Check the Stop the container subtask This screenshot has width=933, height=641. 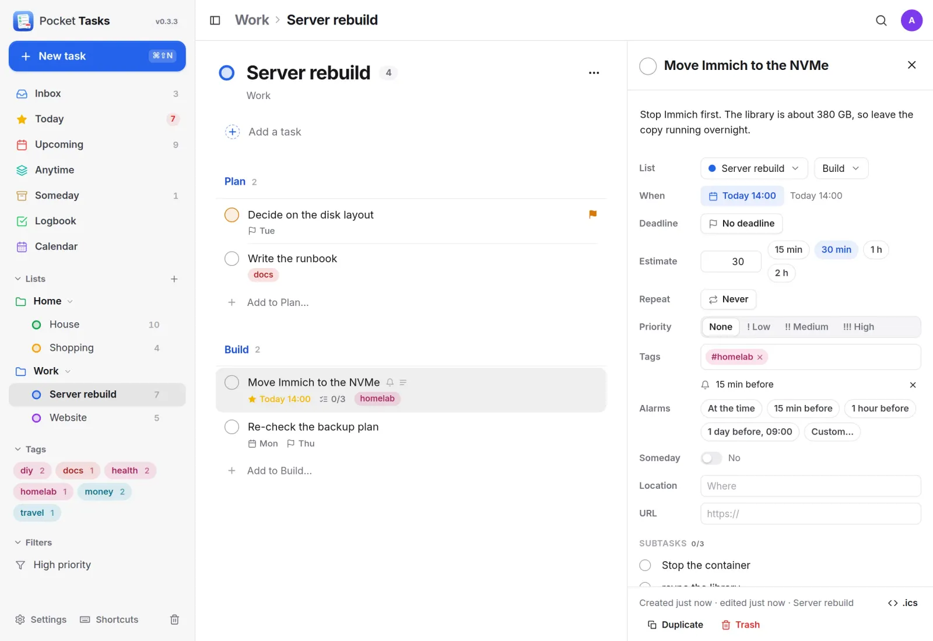click(645, 565)
